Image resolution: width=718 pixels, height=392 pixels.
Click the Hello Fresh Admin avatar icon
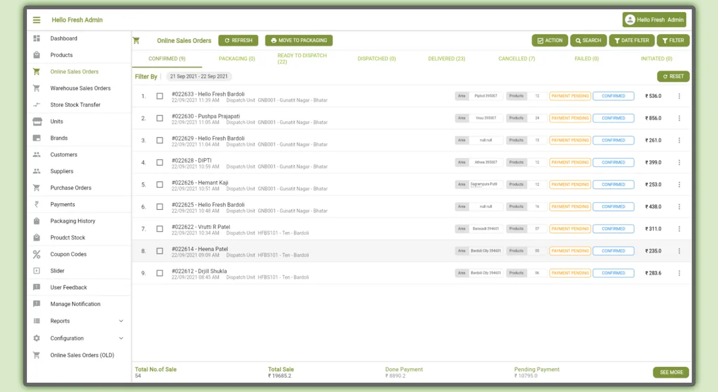[629, 20]
